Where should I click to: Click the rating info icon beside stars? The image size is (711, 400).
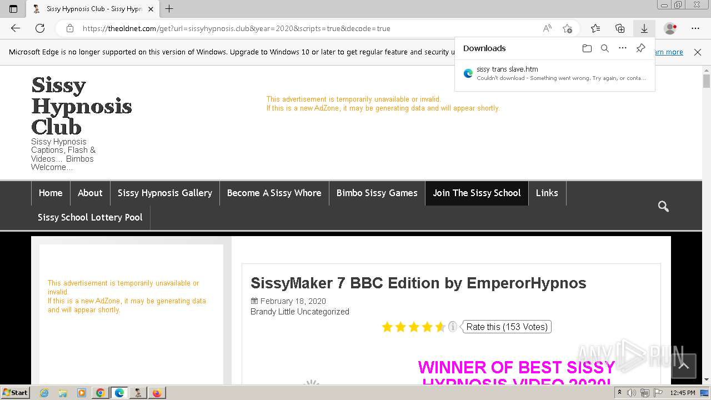tap(453, 326)
